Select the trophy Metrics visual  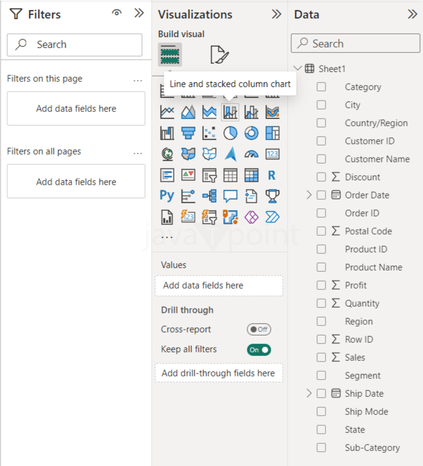[x=273, y=196]
